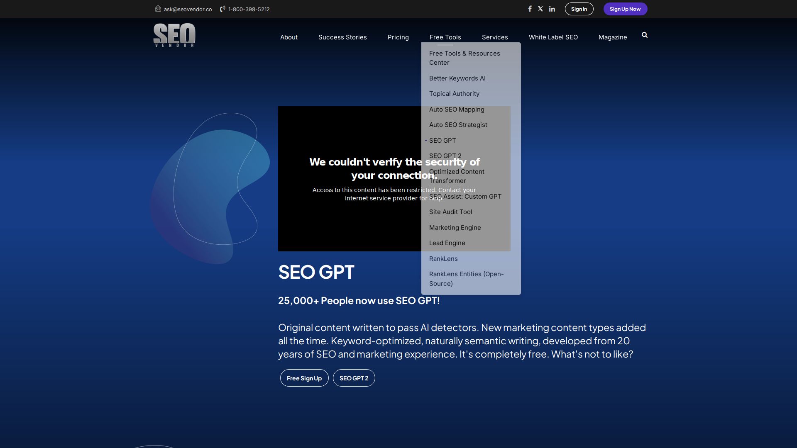Click the Sign In button
The width and height of the screenshot is (797, 448).
[579, 9]
